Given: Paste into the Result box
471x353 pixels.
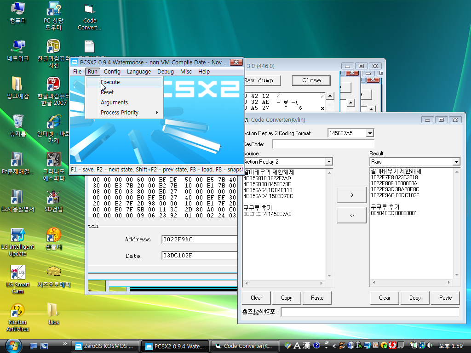Looking at the screenshot, I should pyautogui.click(x=445, y=298).
